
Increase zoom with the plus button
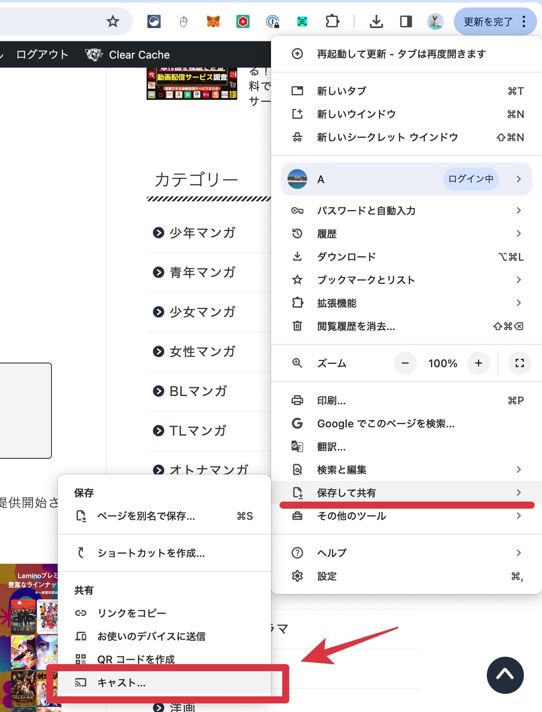pyautogui.click(x=478, y=363)
